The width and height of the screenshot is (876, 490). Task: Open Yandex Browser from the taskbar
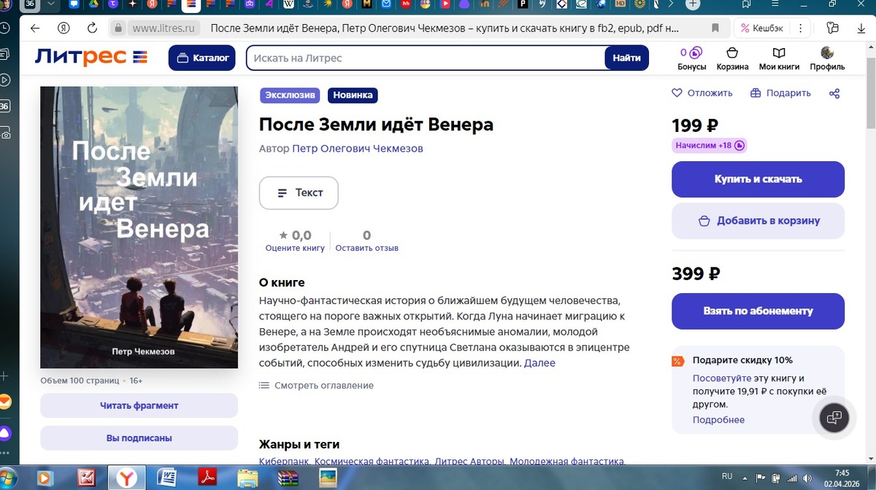(x=128, y=478)
